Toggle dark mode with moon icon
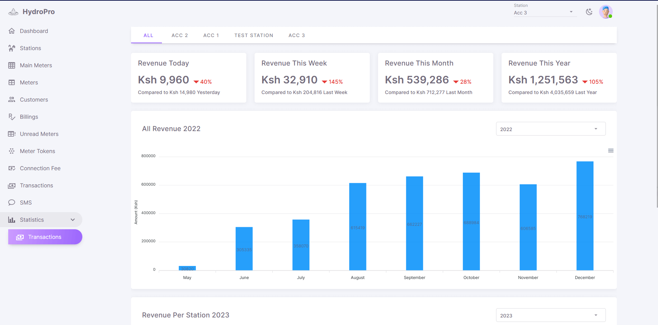Screen dimensions: 658x325 tap(589, 12)
